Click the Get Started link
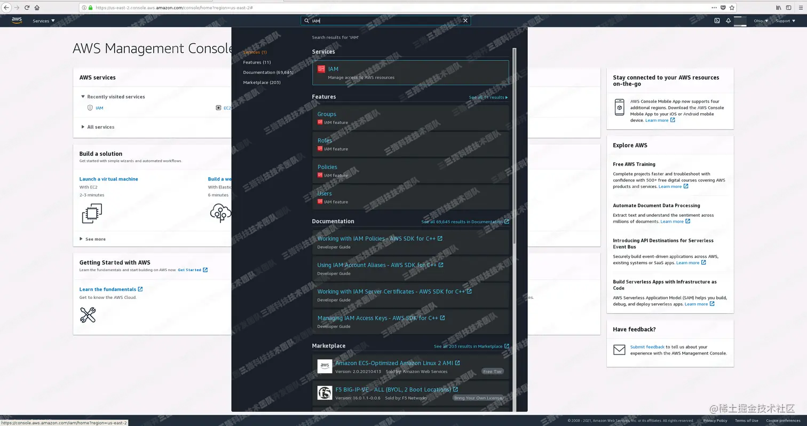 tap(193, 270)
